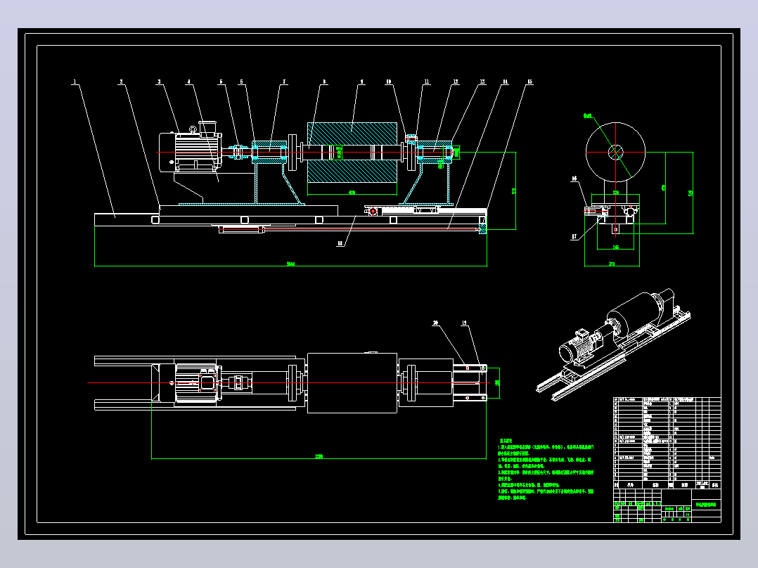Select part balloon number 11
This screenshot has height=568, width=758.
pos(426,82)
